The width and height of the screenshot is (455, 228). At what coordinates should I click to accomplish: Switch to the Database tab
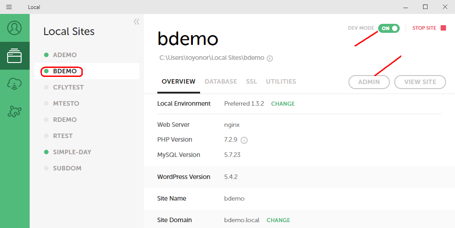click(220, 81)
